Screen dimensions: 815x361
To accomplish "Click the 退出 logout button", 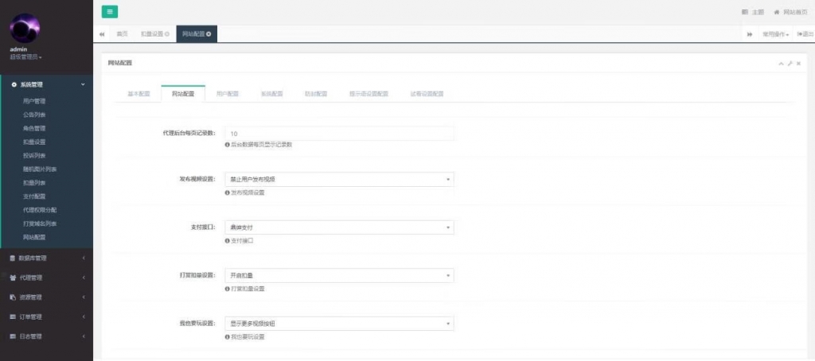I will tap(804, 34).
